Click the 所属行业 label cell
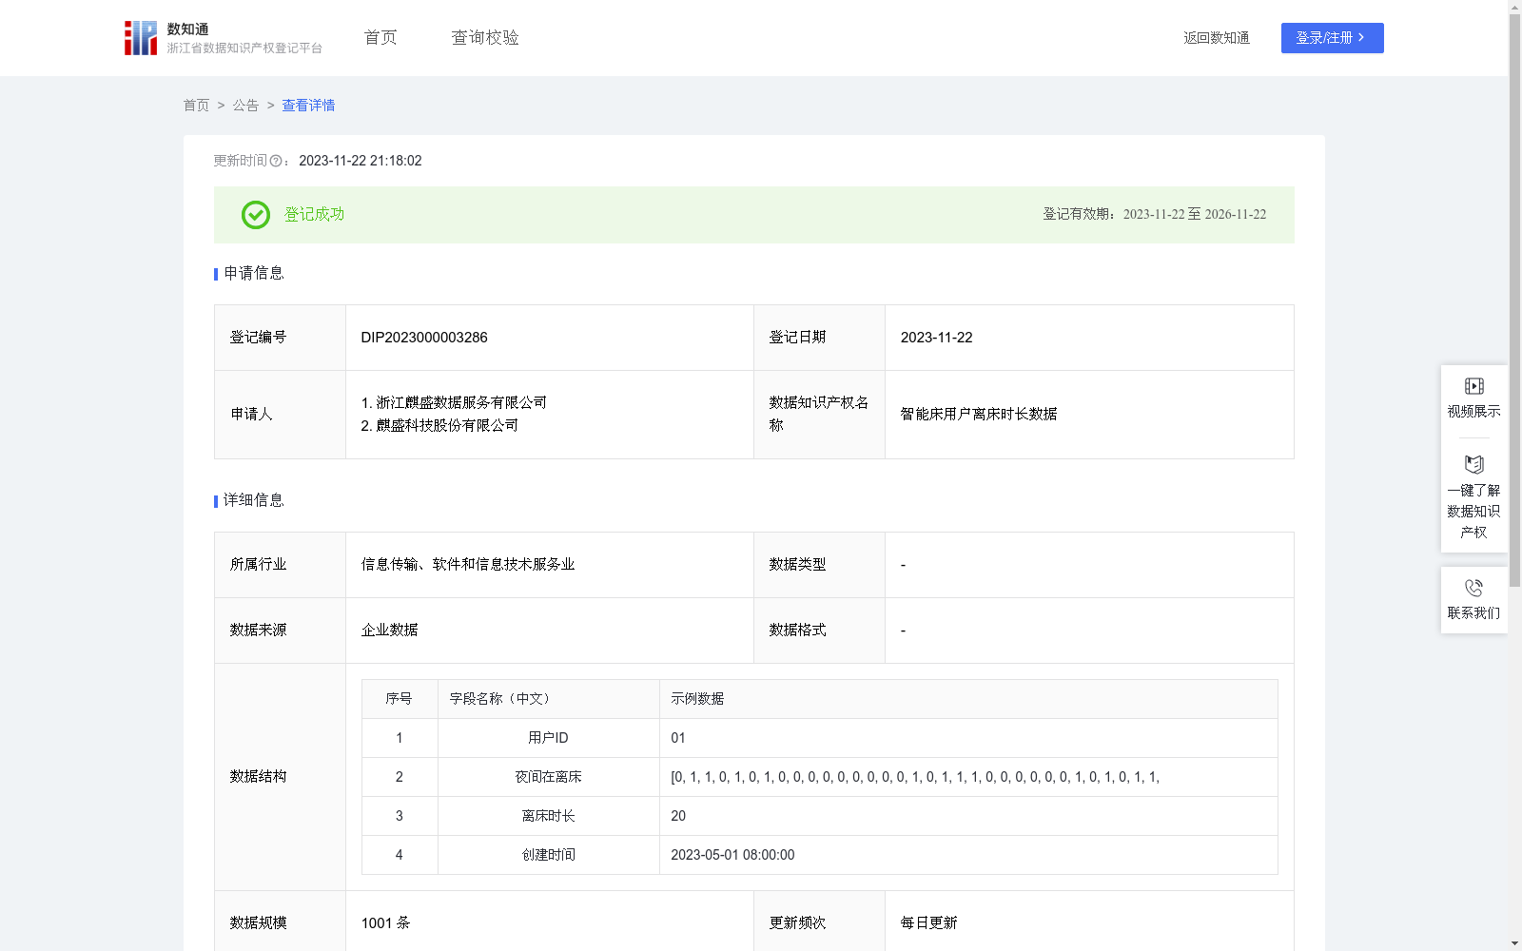The width and height of the screenshot is (1522, 951). click(x=280, y=565)
